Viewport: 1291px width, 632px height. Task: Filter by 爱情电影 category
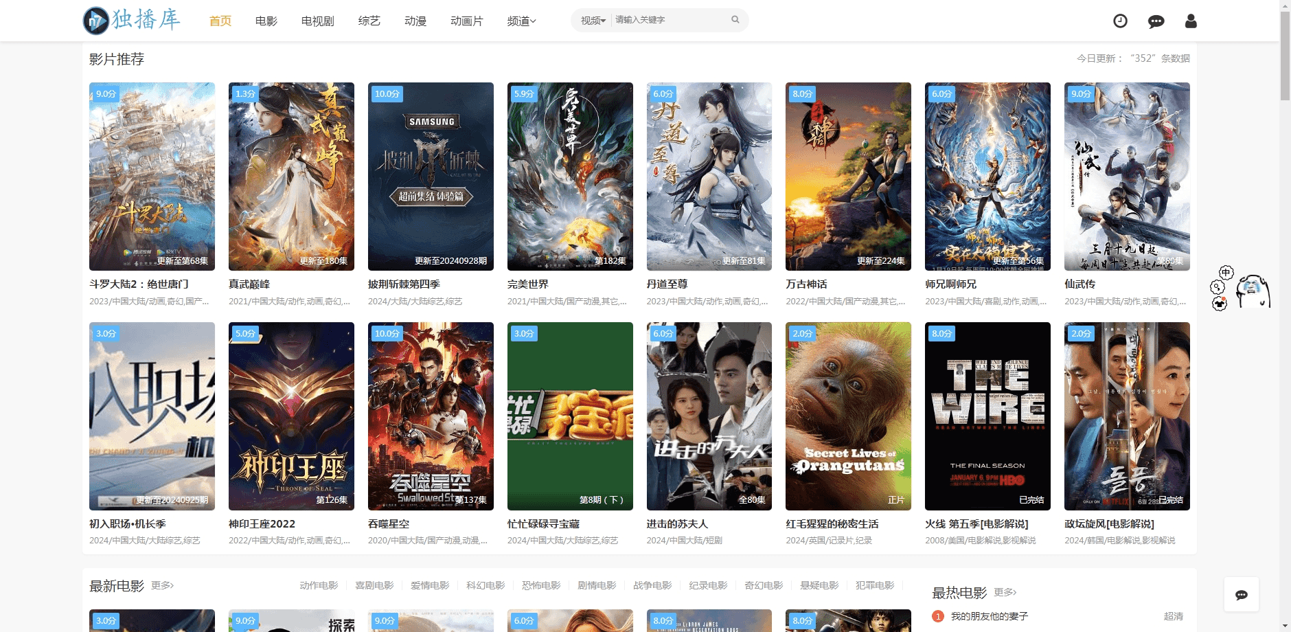coord(430,585)
